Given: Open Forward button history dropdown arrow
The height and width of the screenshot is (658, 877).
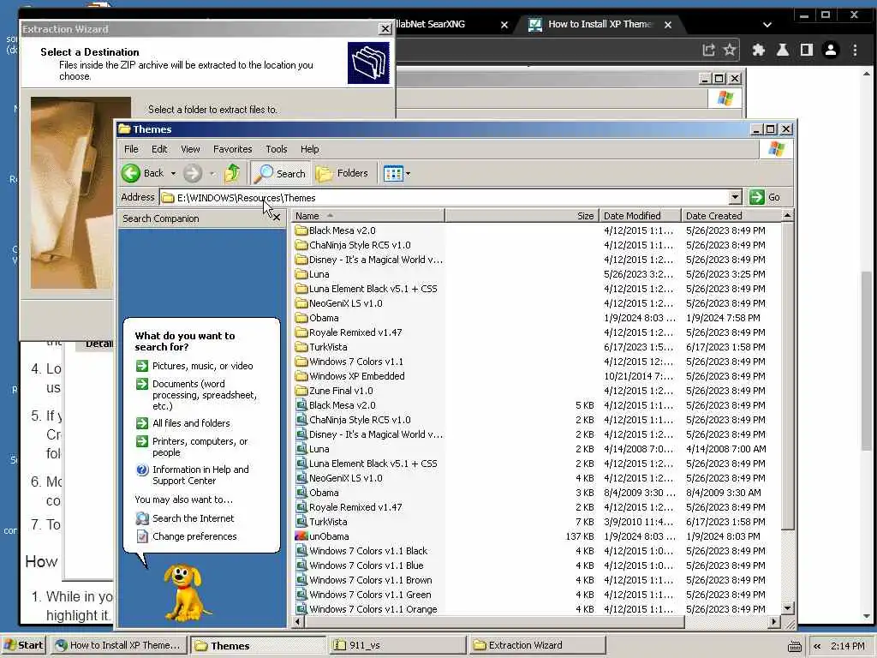Looking at the screenshot, I should [x=212, y=173].
